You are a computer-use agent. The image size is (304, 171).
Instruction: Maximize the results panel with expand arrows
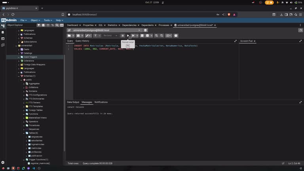click(300, 102)
